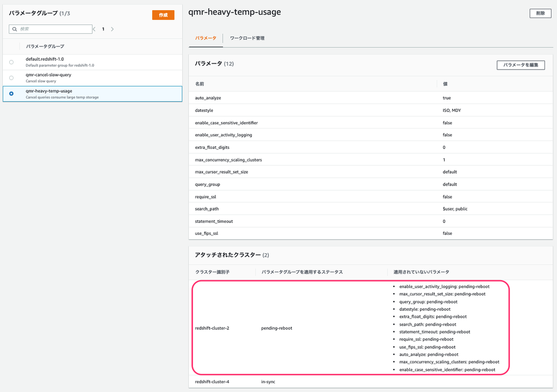Click クラスター識別子 column header

pyautogui.click(x=213, y=271)
